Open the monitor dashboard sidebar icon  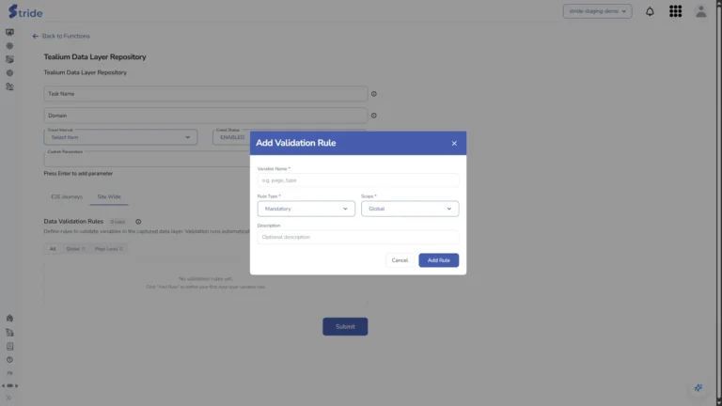9,32
